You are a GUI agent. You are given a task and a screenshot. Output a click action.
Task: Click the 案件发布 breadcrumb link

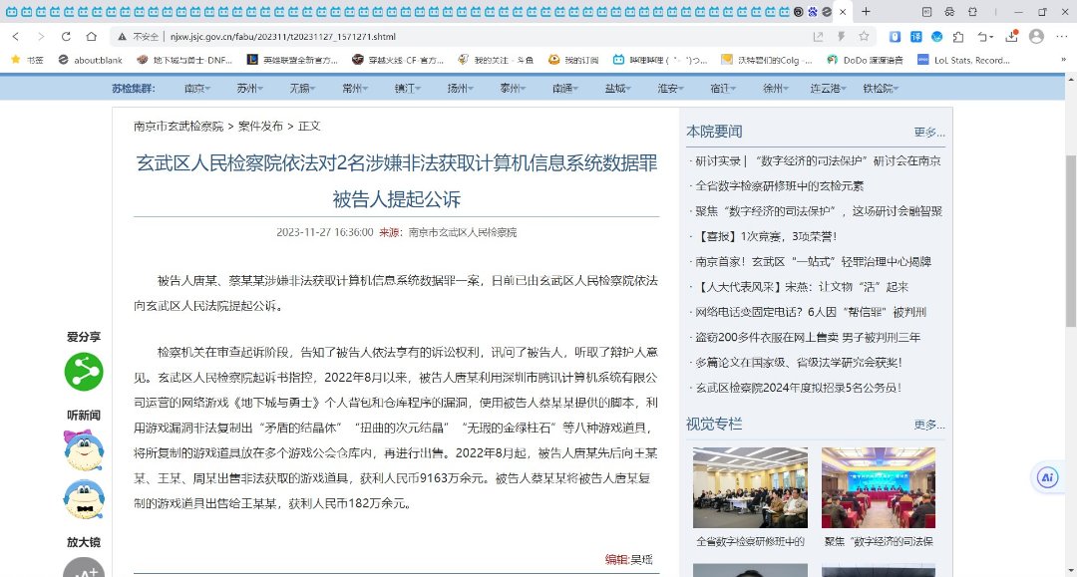(x=260, y=126)
